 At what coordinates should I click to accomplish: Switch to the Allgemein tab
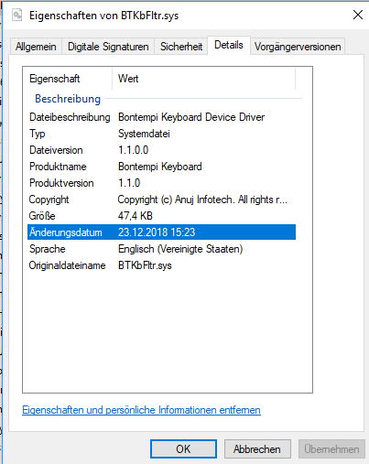coord(36,47)
